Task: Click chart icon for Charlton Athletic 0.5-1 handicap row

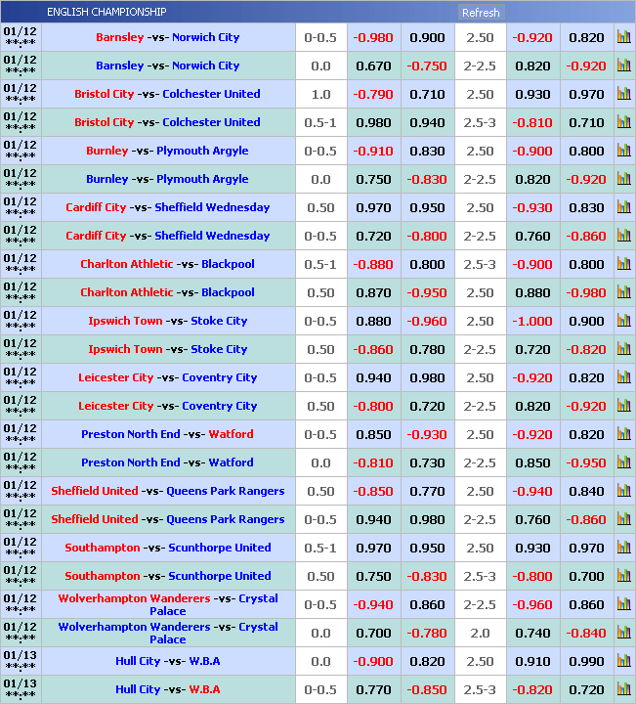Action: tap(623, 264)
